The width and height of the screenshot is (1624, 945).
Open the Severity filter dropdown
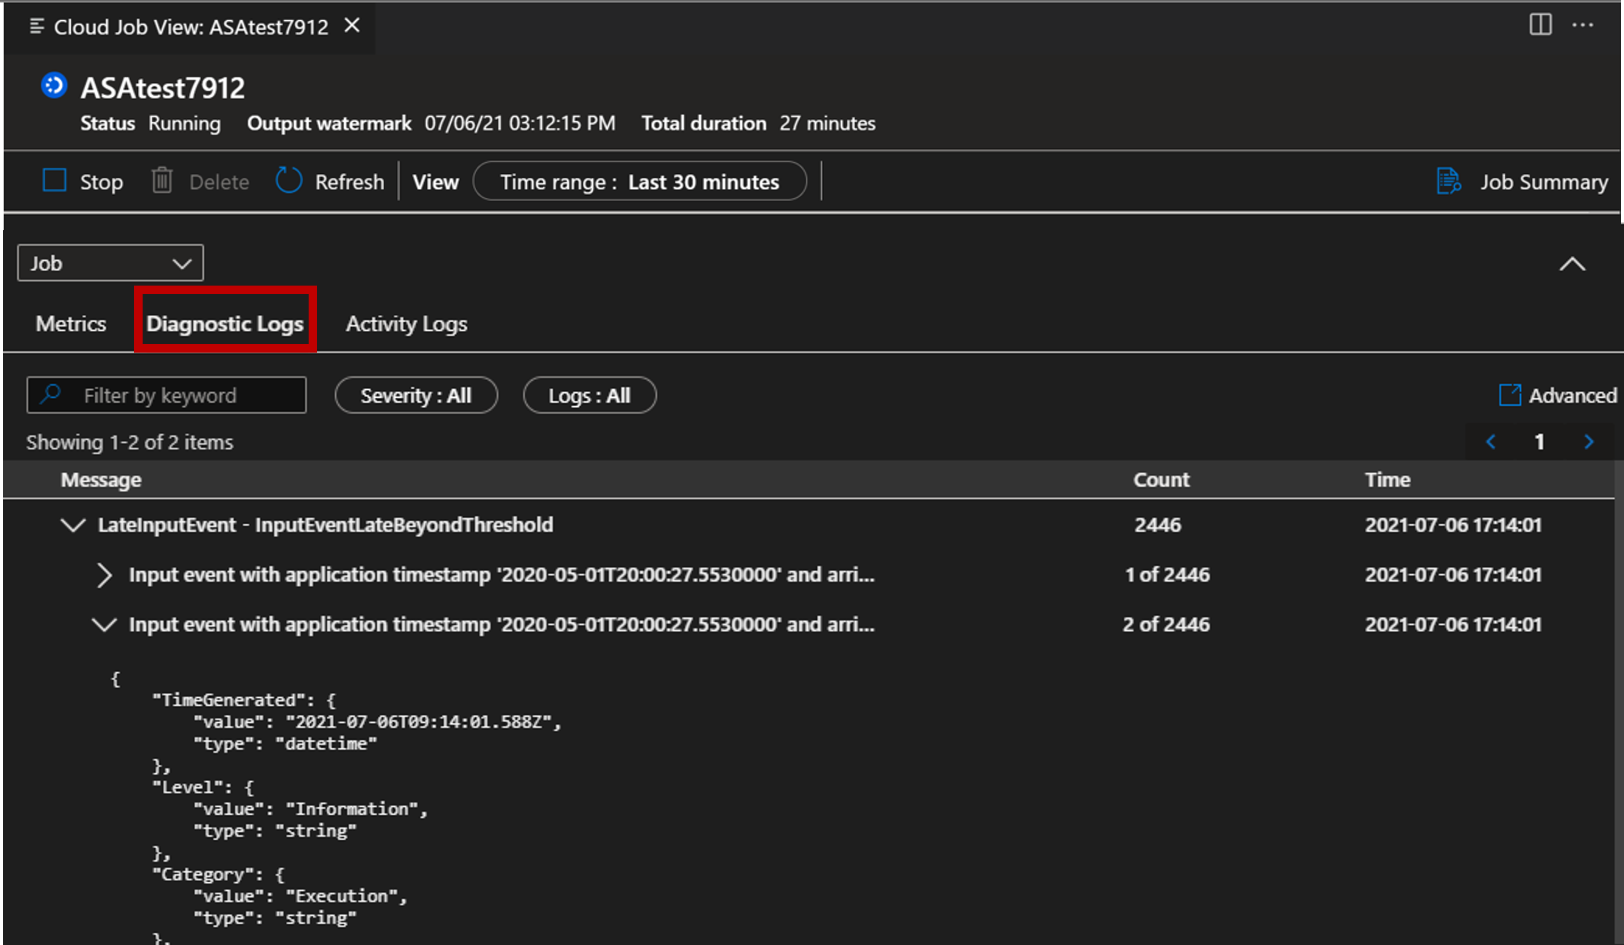(418, 395)
